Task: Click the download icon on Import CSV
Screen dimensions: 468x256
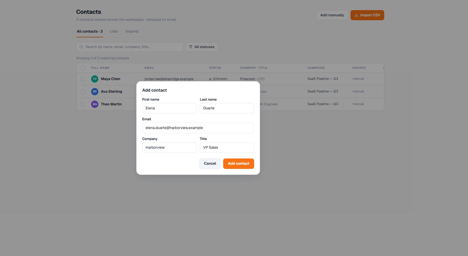Action: pyautogui.click(x=356, y=15)
